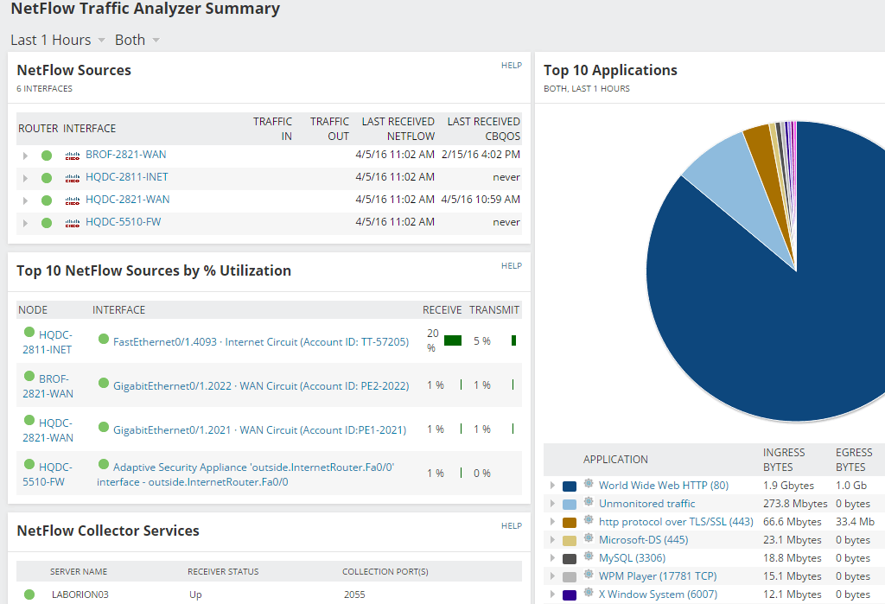Open HELP in the NetFlow Sources panel
The image size is (885, 604).
pos(512,65)
